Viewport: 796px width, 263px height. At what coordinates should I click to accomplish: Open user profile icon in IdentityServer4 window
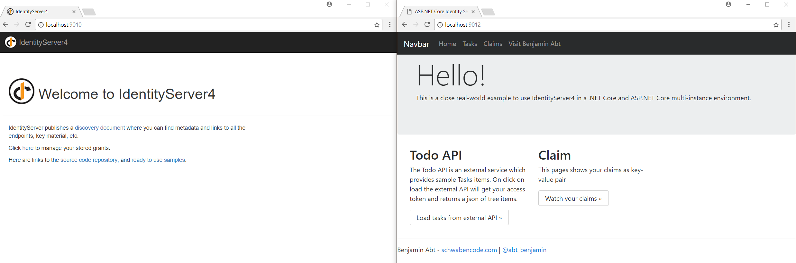329,4
